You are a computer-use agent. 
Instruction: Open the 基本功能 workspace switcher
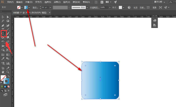coord(159,2)
